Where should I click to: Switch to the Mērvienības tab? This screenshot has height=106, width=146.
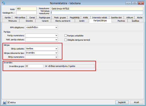pyautogui.click(x=20, y=18)
